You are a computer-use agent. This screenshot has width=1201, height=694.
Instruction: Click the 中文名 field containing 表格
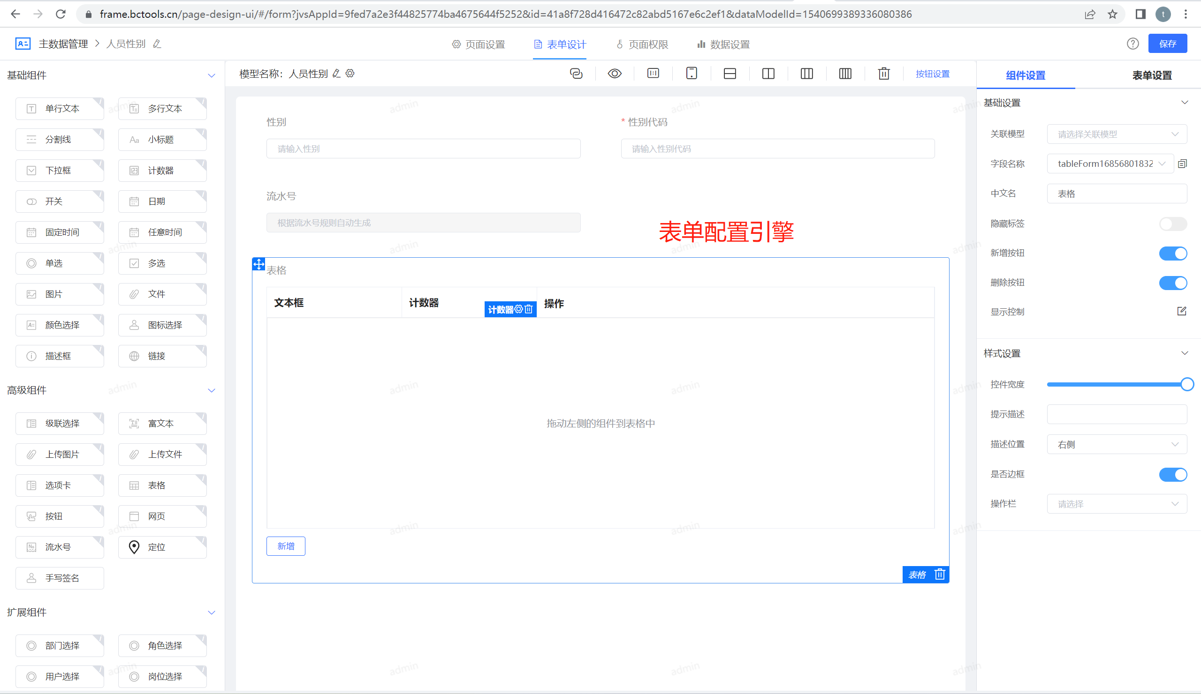point(1117,194)
